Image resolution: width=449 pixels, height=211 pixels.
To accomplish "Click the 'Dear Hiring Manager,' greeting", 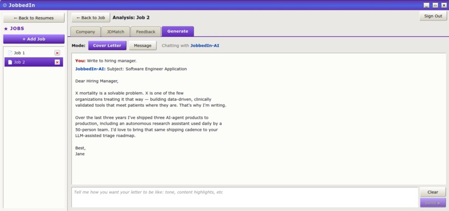I will [97, 81].
